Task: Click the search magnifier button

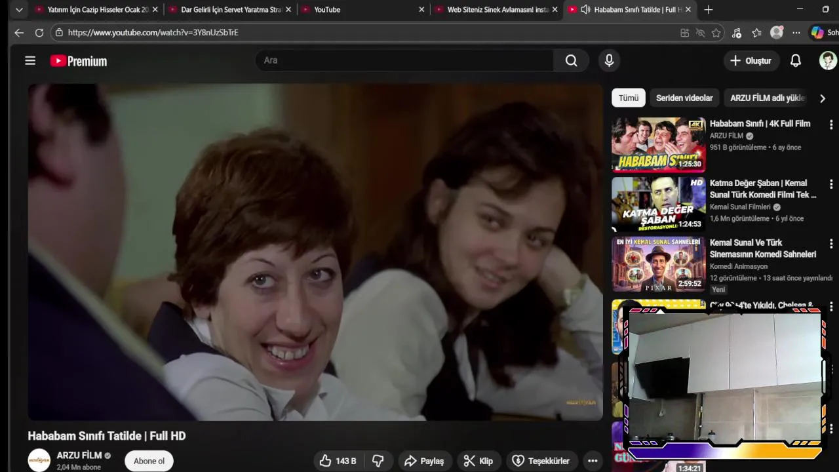Action: [x=572, y=60]
